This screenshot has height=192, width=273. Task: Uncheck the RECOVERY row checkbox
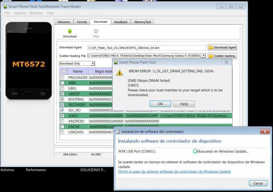(62, 105)
